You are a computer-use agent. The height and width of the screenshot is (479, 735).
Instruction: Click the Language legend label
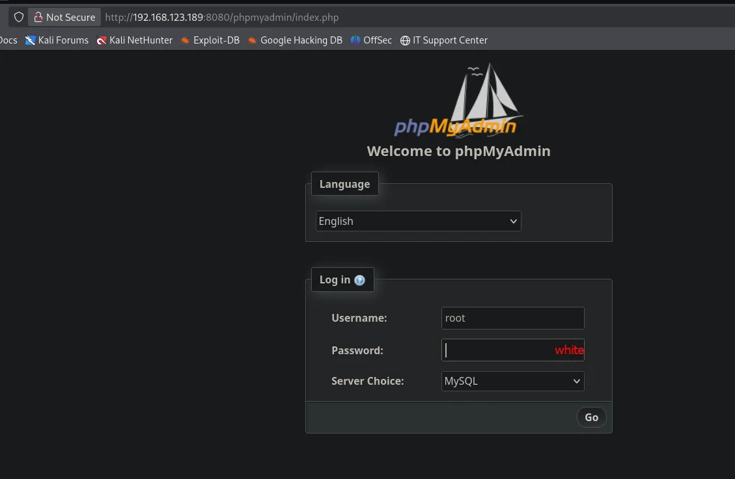(344, 184)
